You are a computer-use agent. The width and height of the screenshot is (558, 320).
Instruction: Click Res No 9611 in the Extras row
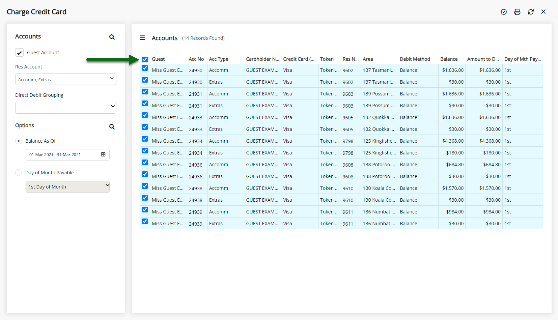[348, 224]
